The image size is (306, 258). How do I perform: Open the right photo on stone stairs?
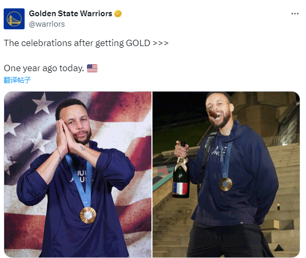pyautogui.click(x=226, y=174)
